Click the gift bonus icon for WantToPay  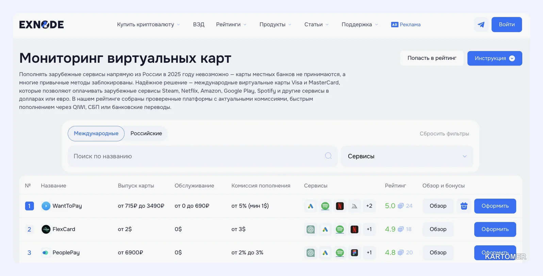coord(464,206)
